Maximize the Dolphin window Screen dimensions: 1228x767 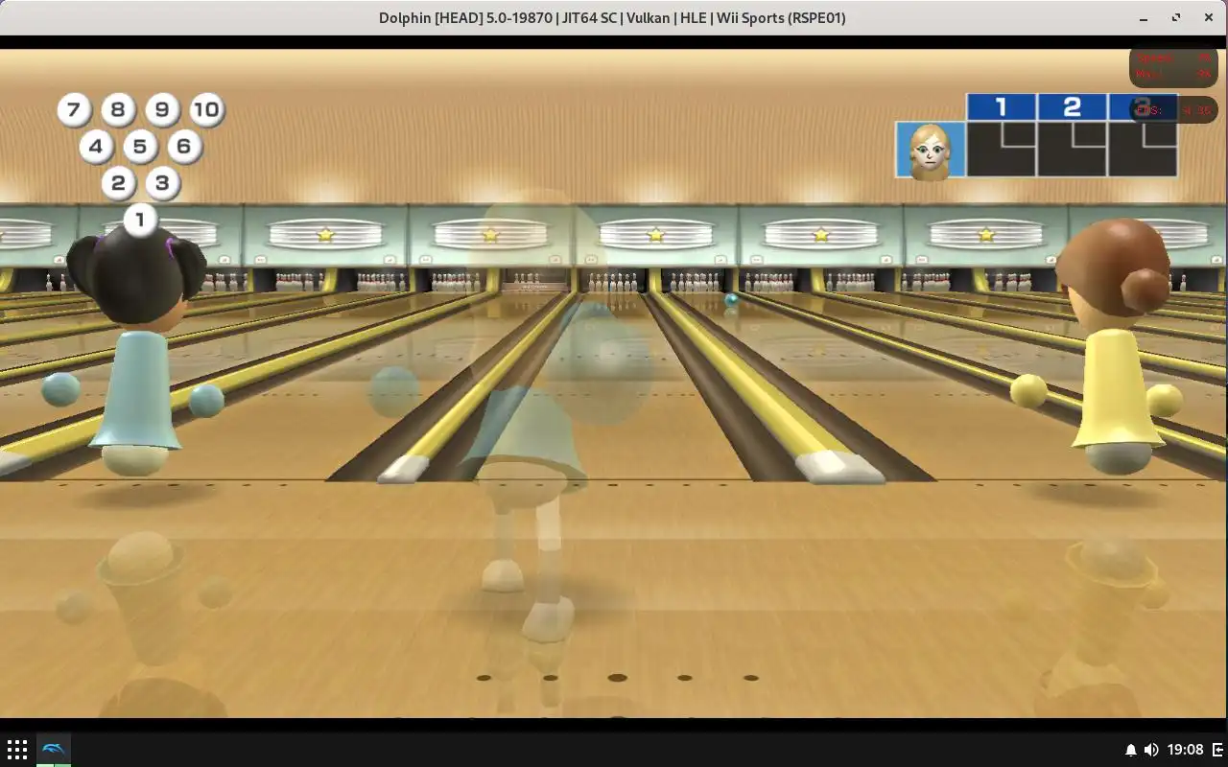click(1176, 18)
